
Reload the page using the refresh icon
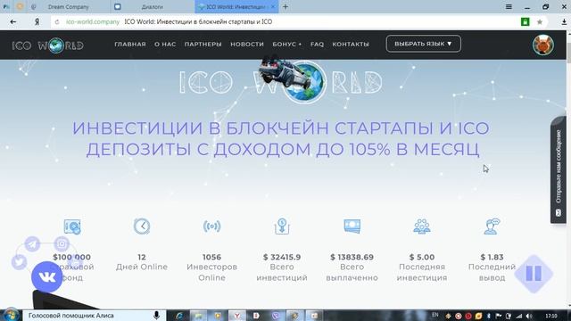click(x=57, y=21)
